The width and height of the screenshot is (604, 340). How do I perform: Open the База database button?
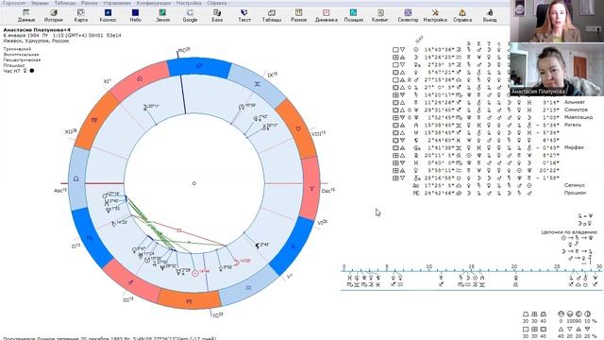pyautogui.click(x=217, y=16)
